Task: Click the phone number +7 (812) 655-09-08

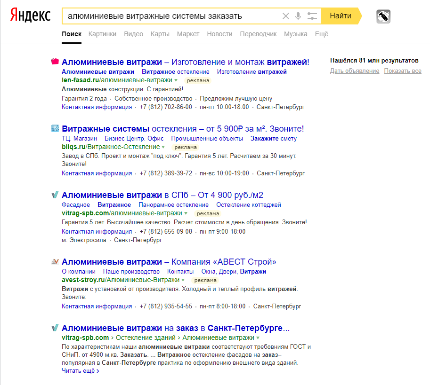Action: click(166, 231)
